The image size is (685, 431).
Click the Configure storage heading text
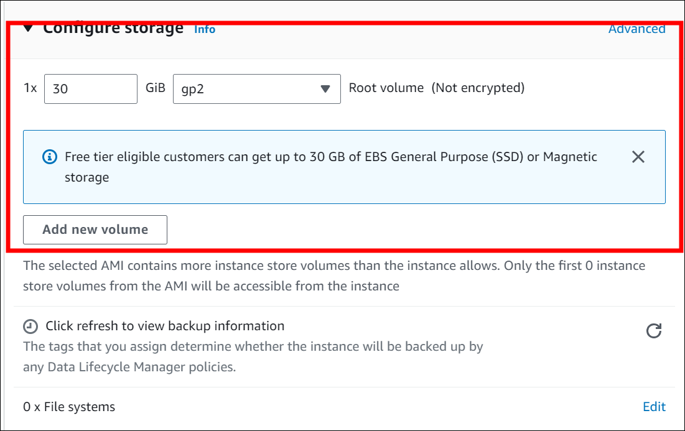pos(113,29)
